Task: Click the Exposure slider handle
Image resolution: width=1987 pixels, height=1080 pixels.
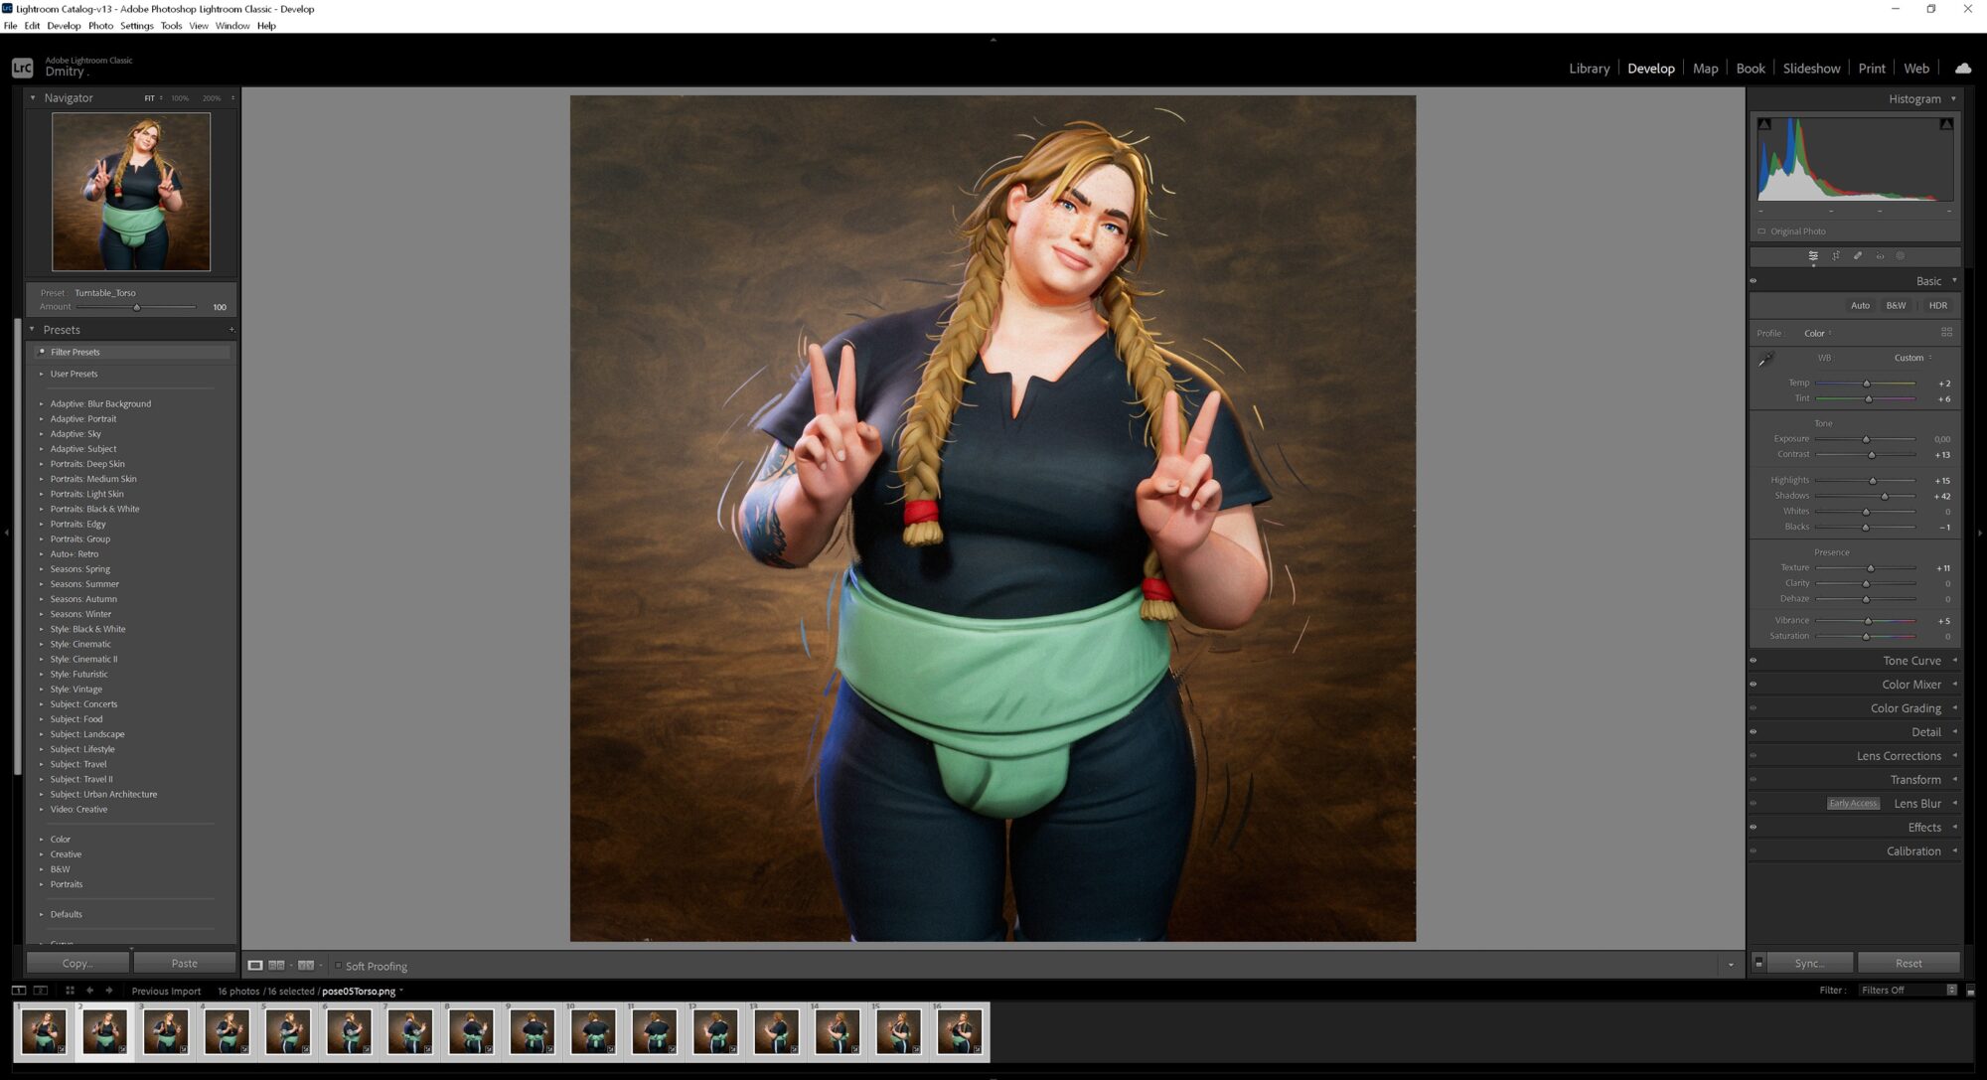Action: (1866, 439)
